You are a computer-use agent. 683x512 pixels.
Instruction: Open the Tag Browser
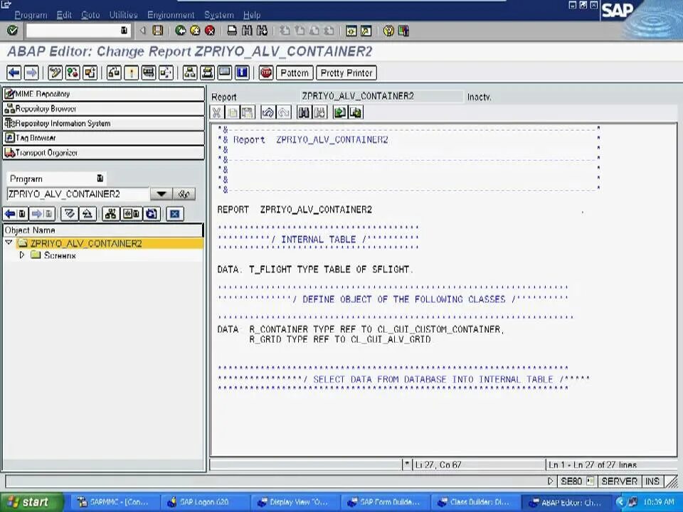104,138
